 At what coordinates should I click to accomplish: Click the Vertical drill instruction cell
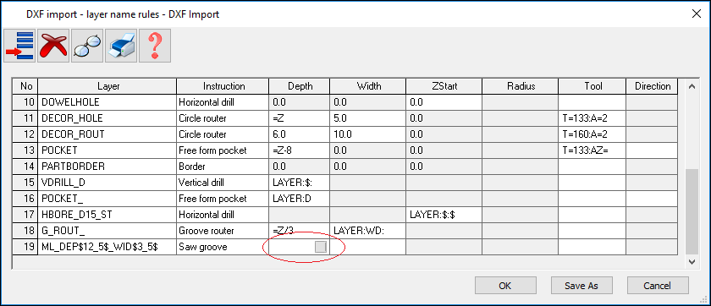coord(223,183)
